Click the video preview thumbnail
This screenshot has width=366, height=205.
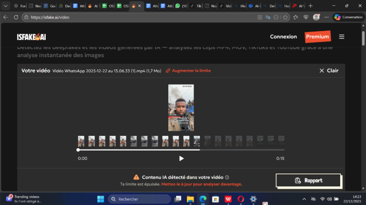(x=181, y=108)
